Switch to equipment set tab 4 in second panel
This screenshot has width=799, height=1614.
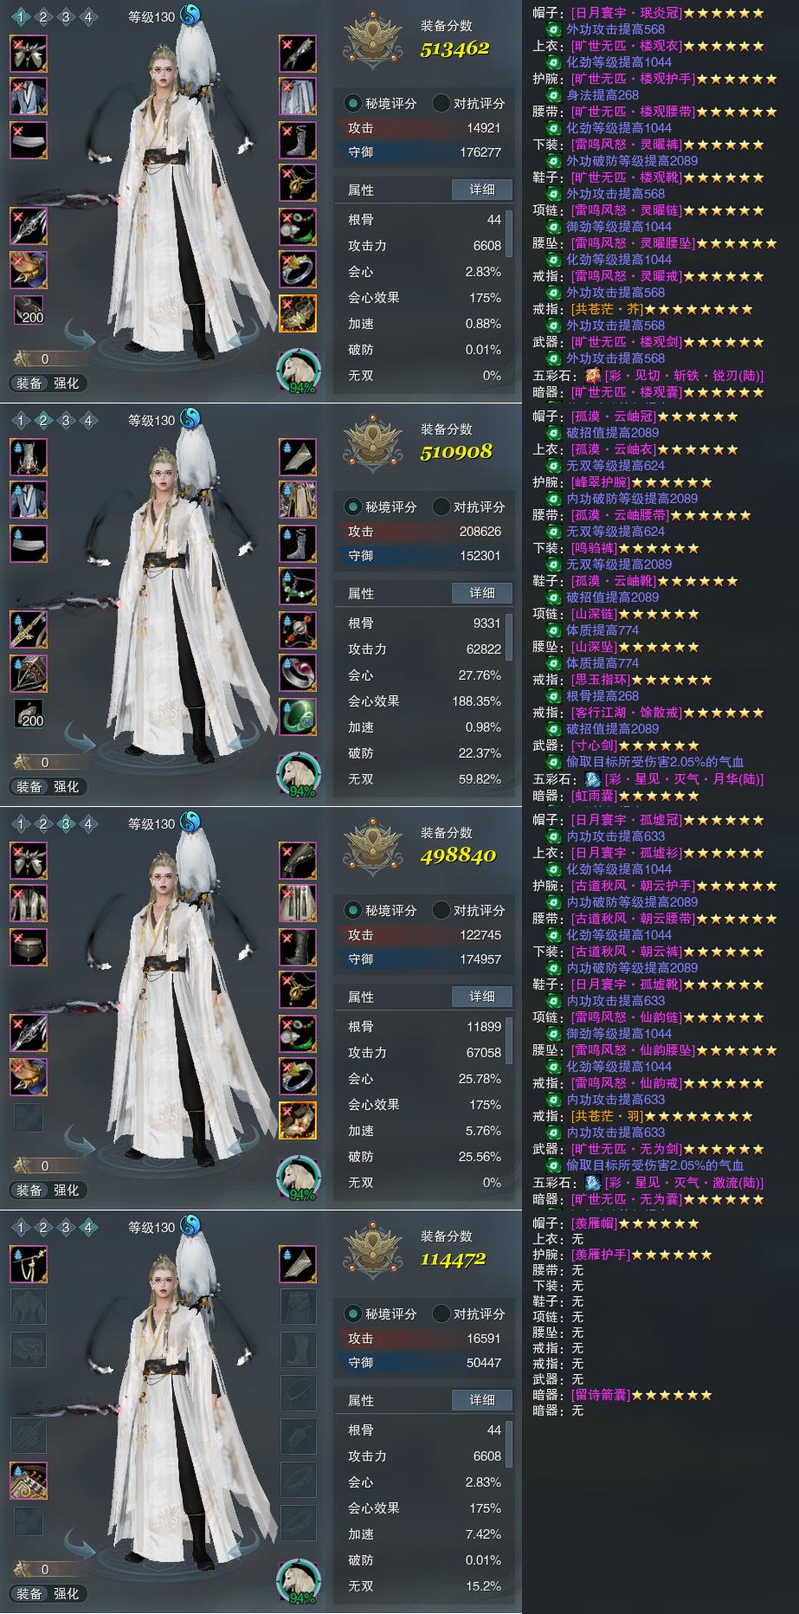click(x=88, y=421)
